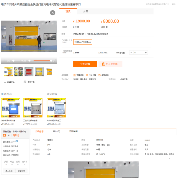Click the large product detail image below

(x=104, y=170)
